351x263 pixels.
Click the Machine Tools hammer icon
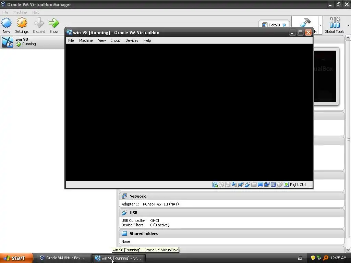(305, 22)
